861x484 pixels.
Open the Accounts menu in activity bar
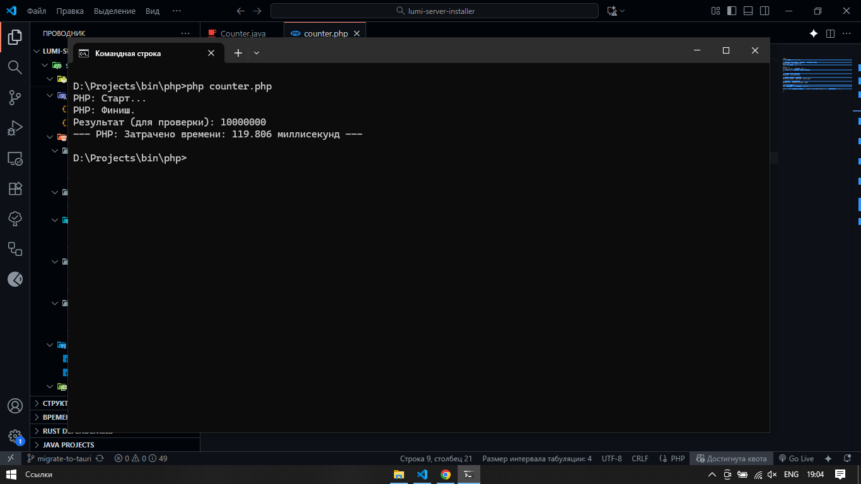(14, 406)
